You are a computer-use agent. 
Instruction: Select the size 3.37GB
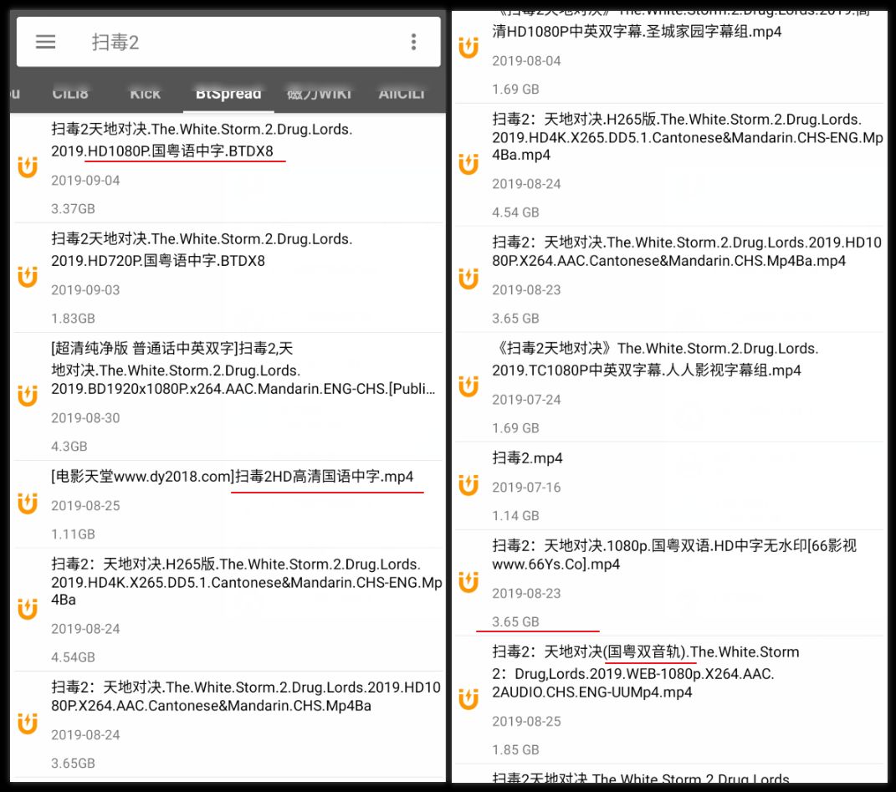click(x=73, y=209)
